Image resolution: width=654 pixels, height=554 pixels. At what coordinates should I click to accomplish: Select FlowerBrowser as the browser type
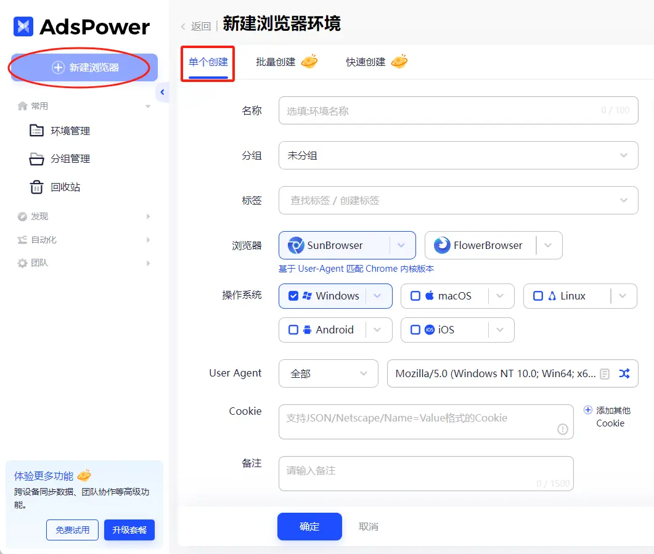486,245
